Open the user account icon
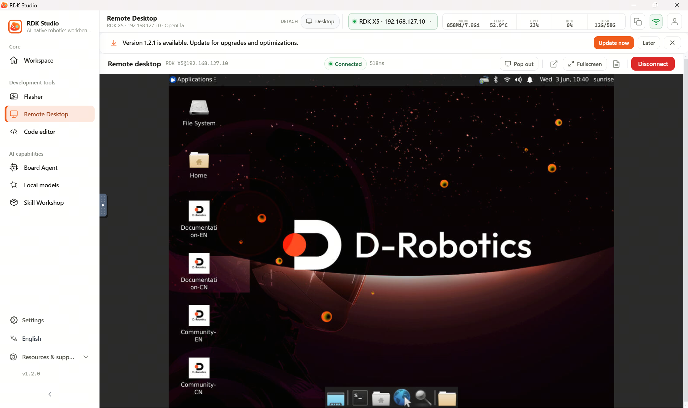The height and width of the screenshot is (408, 688). tap(674, 21)
